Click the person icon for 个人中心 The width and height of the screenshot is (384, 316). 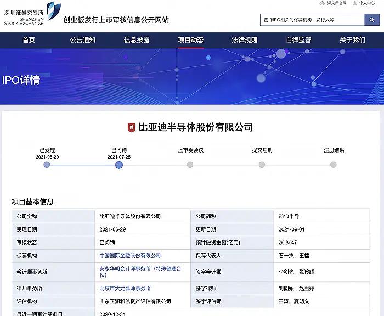(x=354, y=3)
